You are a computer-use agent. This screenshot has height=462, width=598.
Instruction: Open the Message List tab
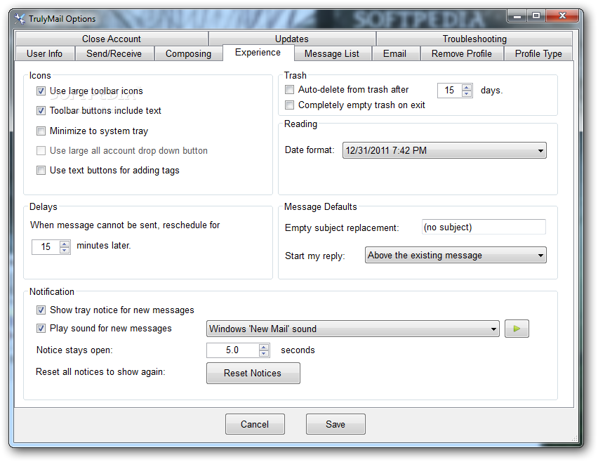[332, 53]
